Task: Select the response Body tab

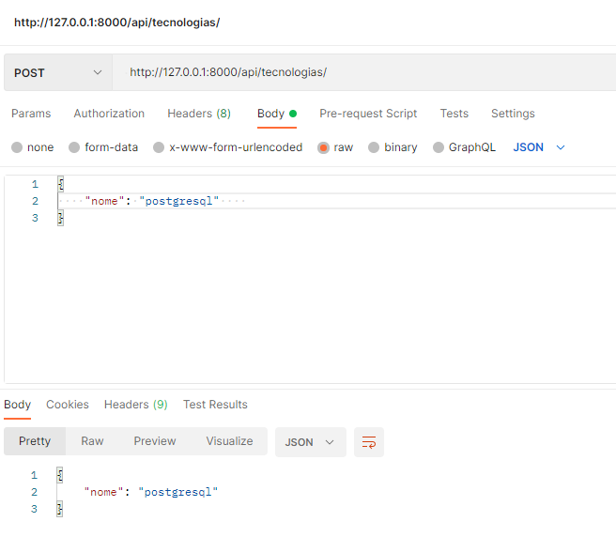Action: [17, 405]
